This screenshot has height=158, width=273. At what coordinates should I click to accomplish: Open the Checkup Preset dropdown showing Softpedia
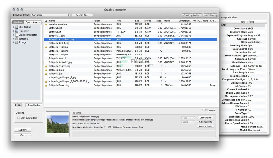tap(51, 15)
